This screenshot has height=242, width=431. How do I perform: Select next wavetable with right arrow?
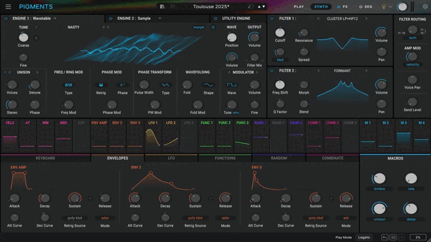(x=108, y=27)
